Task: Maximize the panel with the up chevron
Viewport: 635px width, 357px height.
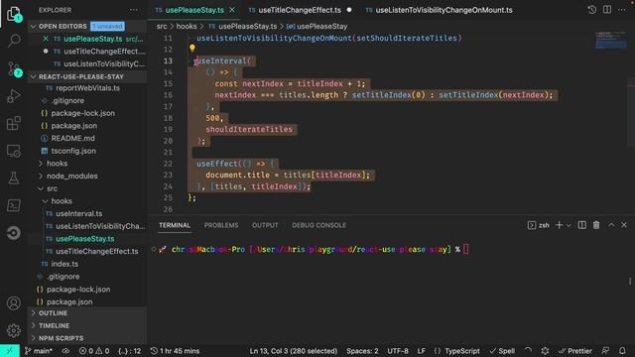Action: coord(611,225)
